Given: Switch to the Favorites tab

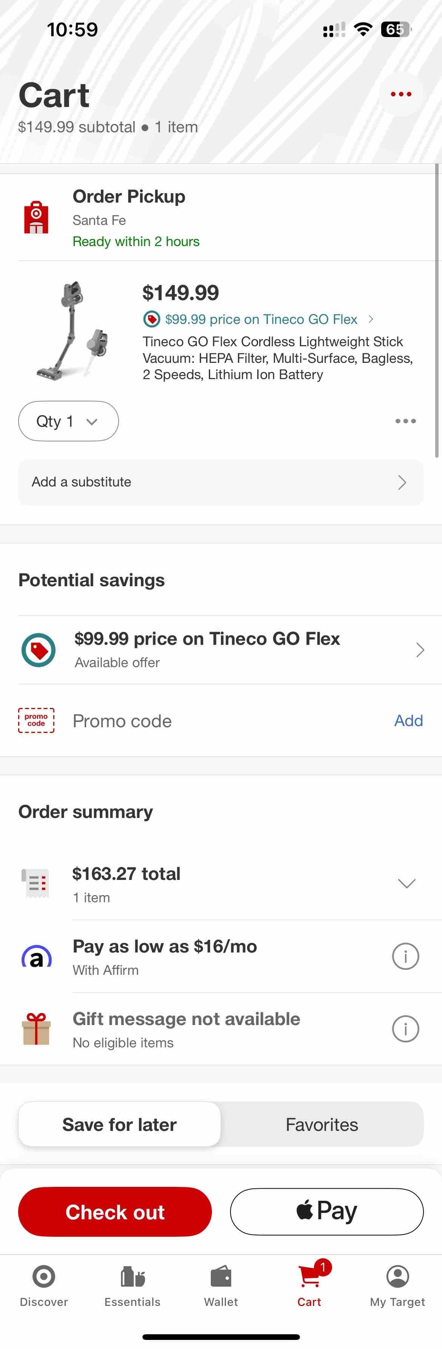Looking at the screenshot, I should (x=321, y=1124).
